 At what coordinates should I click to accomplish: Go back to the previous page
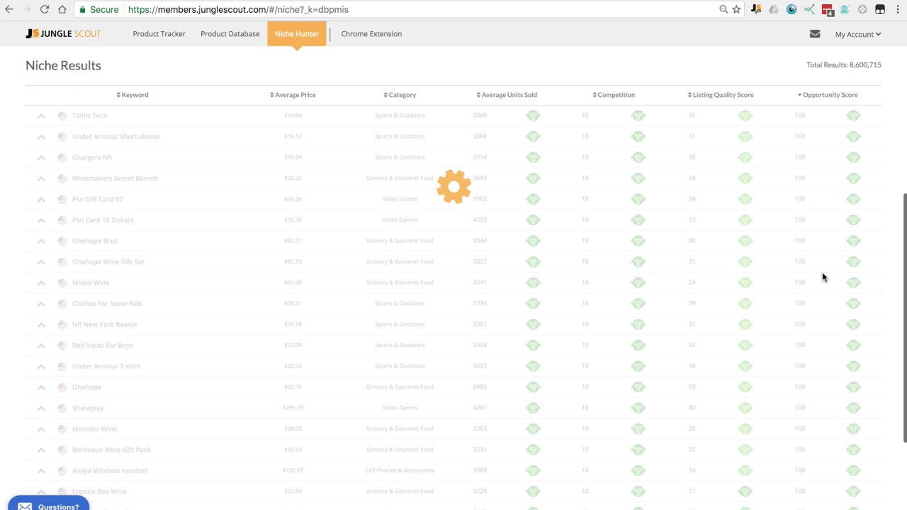tap(9, 9)
